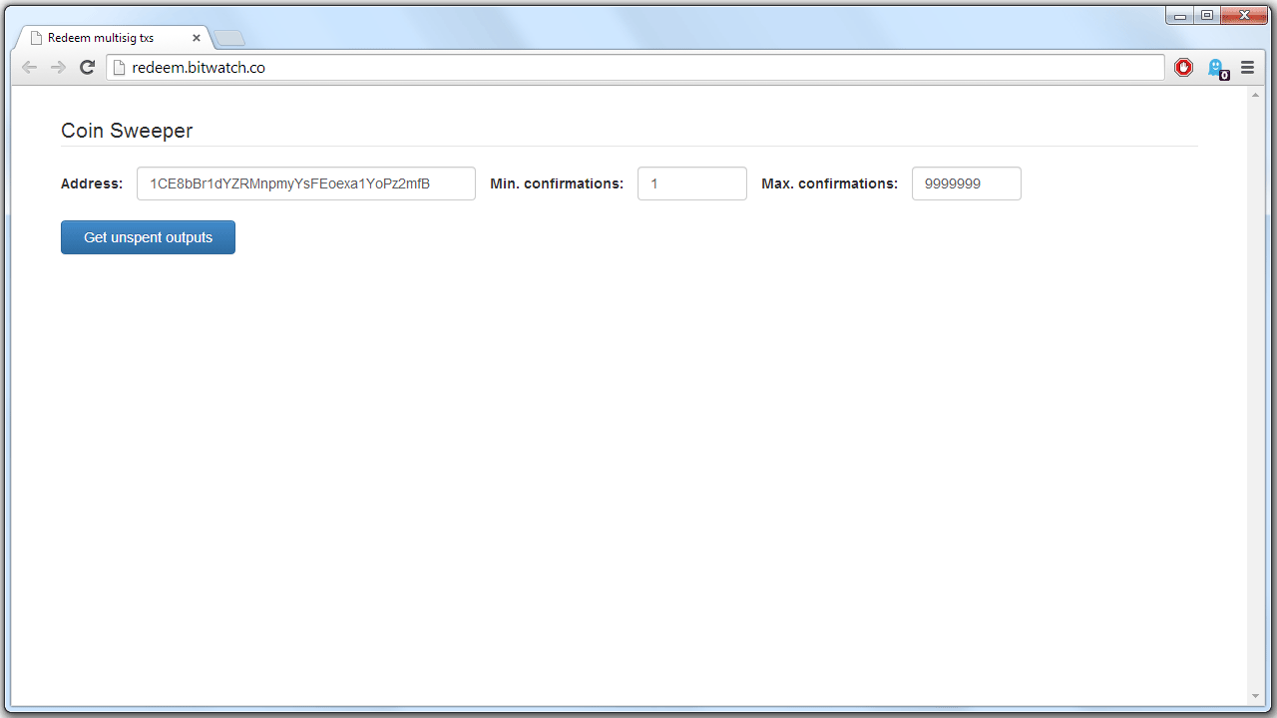Click the browser forward arrow
Viewport: 1277px width, 718px height.
pos(58,68)
